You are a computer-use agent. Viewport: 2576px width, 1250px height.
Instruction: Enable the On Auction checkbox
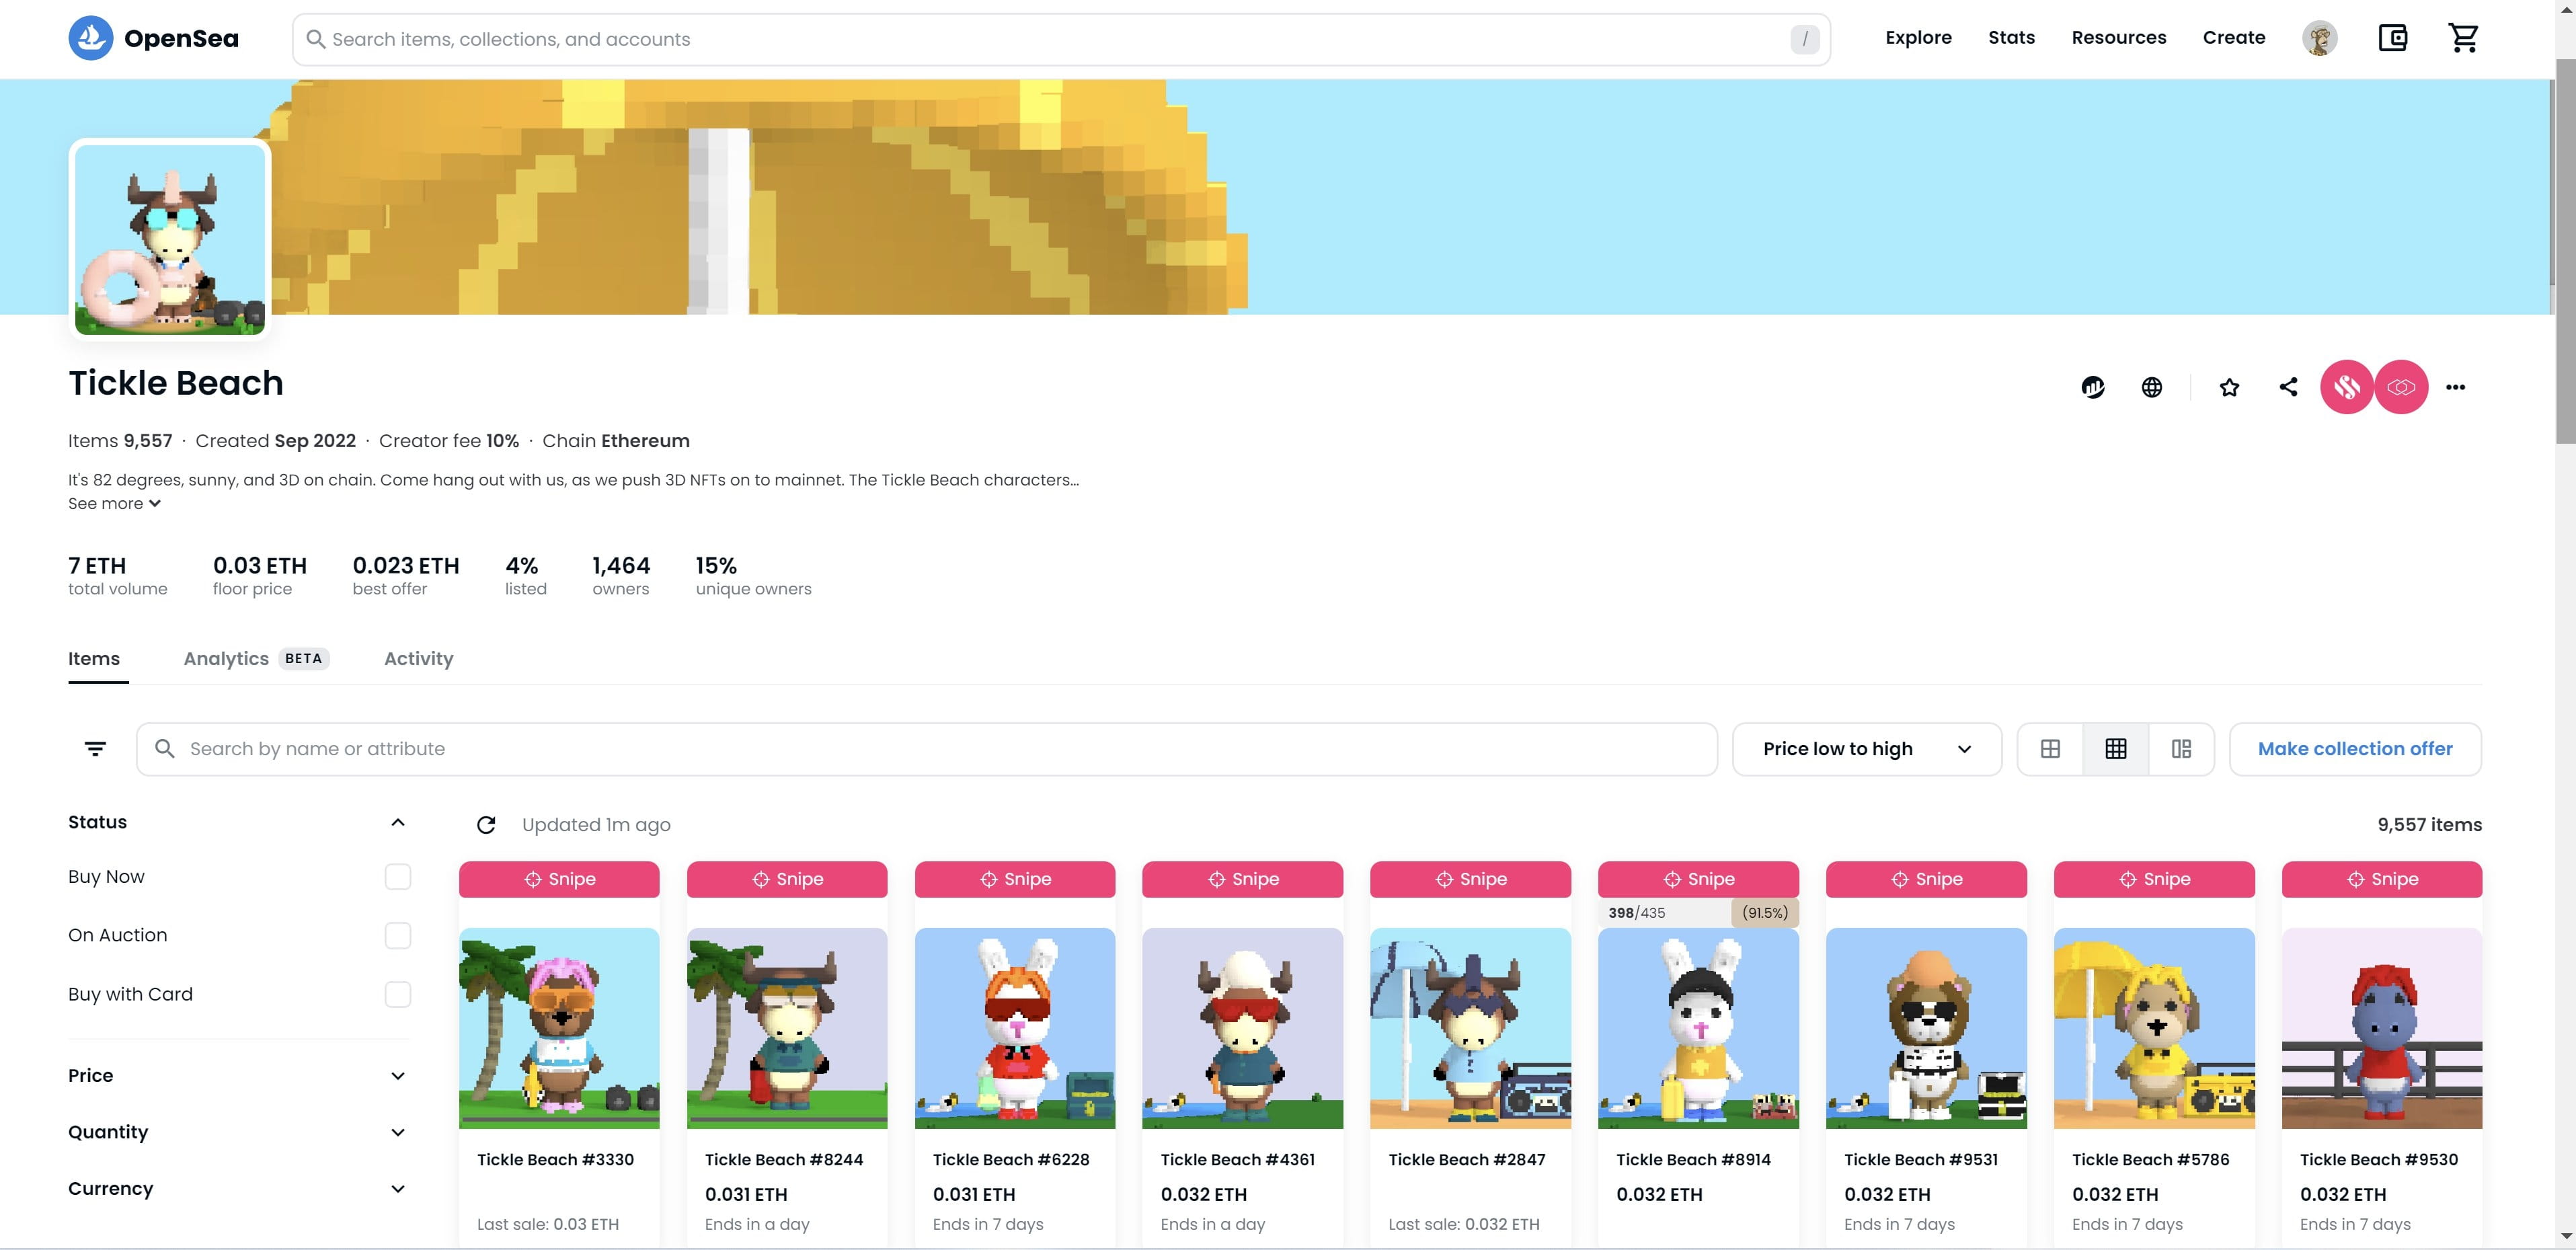click(x=397, y=935)
